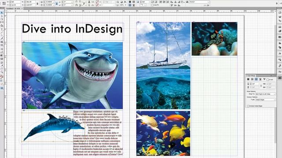Viewport: 282px width, 158px height.
Task: Open the Shear X Angle dropdown
Action: click(71, 5)
